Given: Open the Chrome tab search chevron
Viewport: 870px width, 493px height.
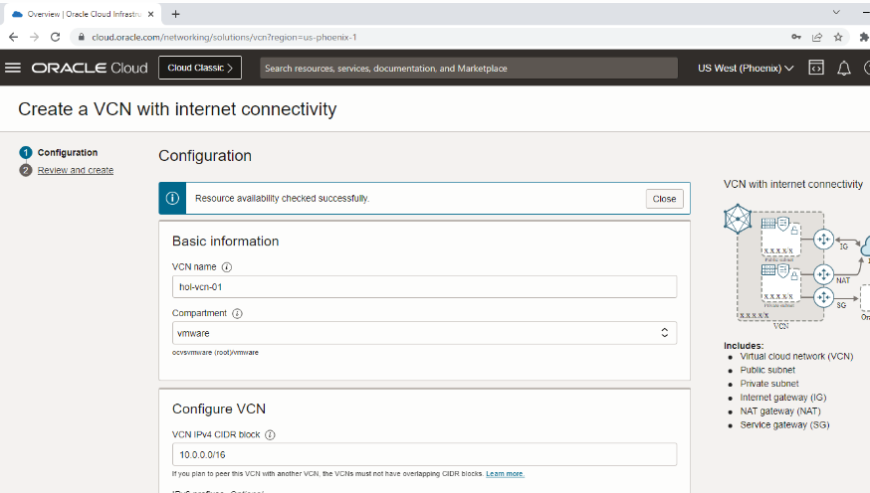Looking at the screenshot, I should [835, 13].
